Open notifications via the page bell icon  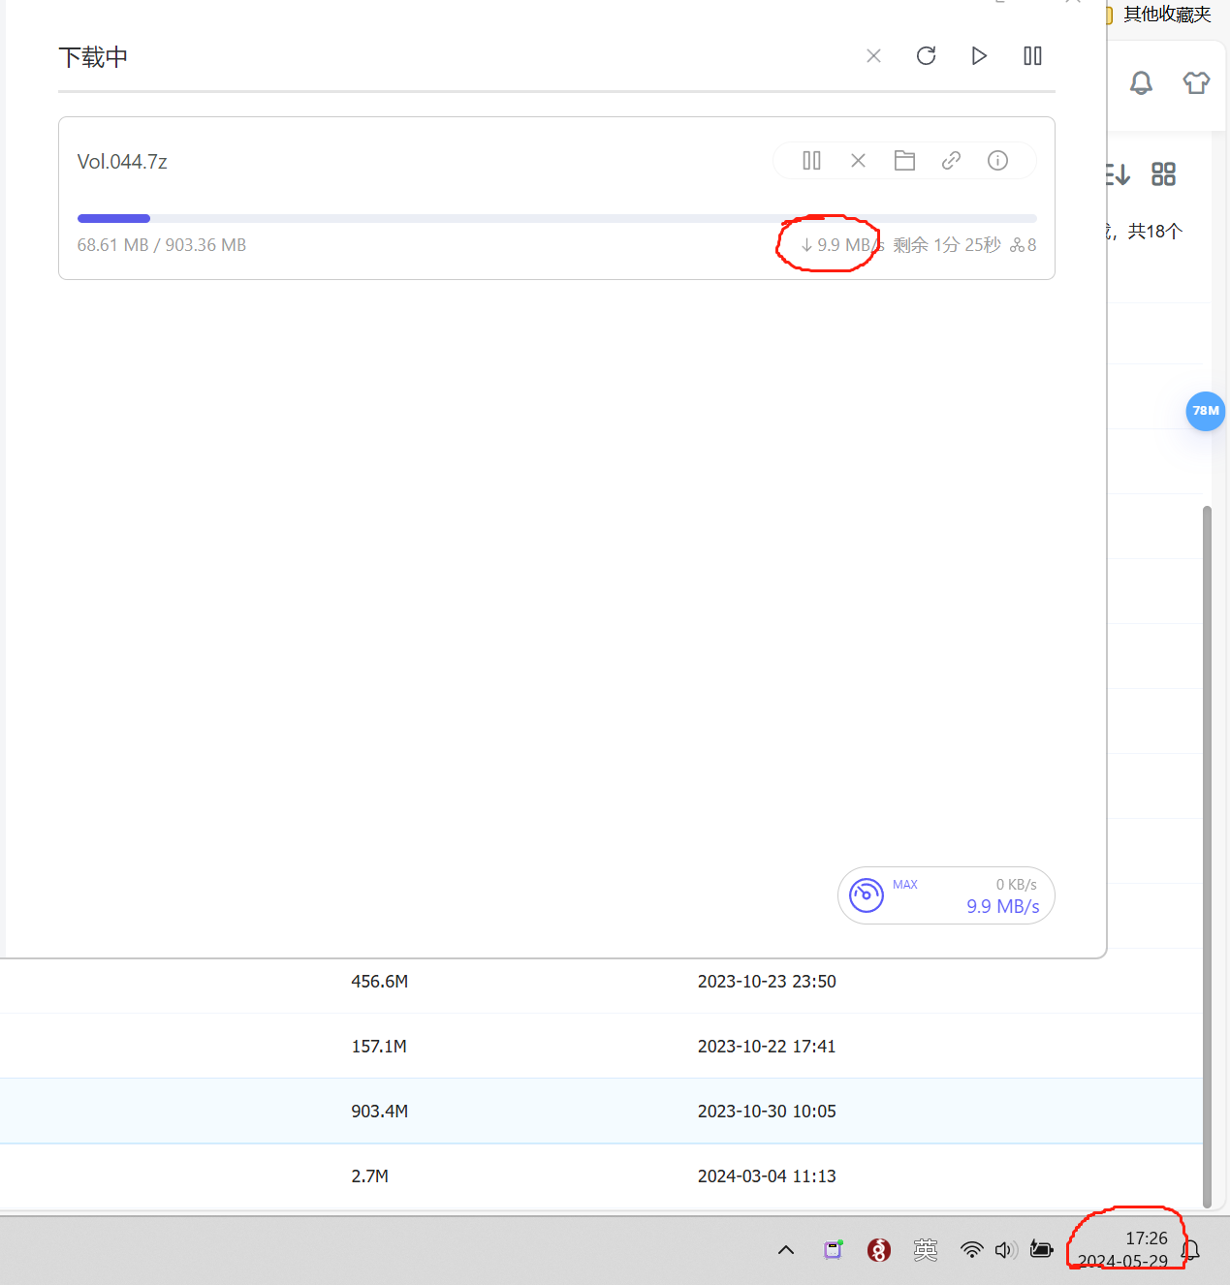click(x=1141, y=83)
